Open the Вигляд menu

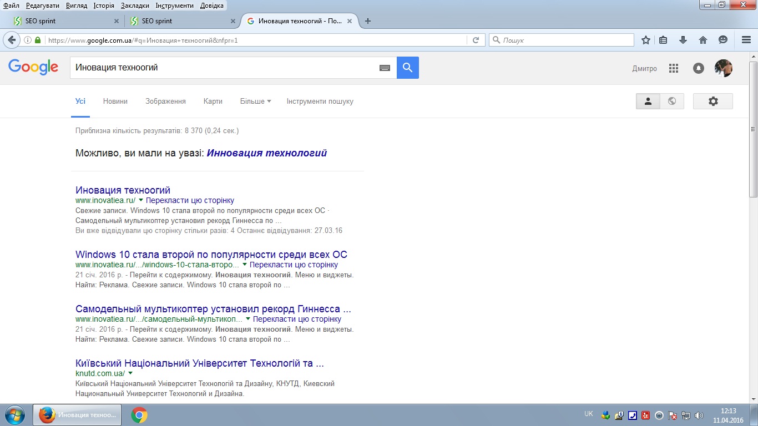click(x=75, y=6)
